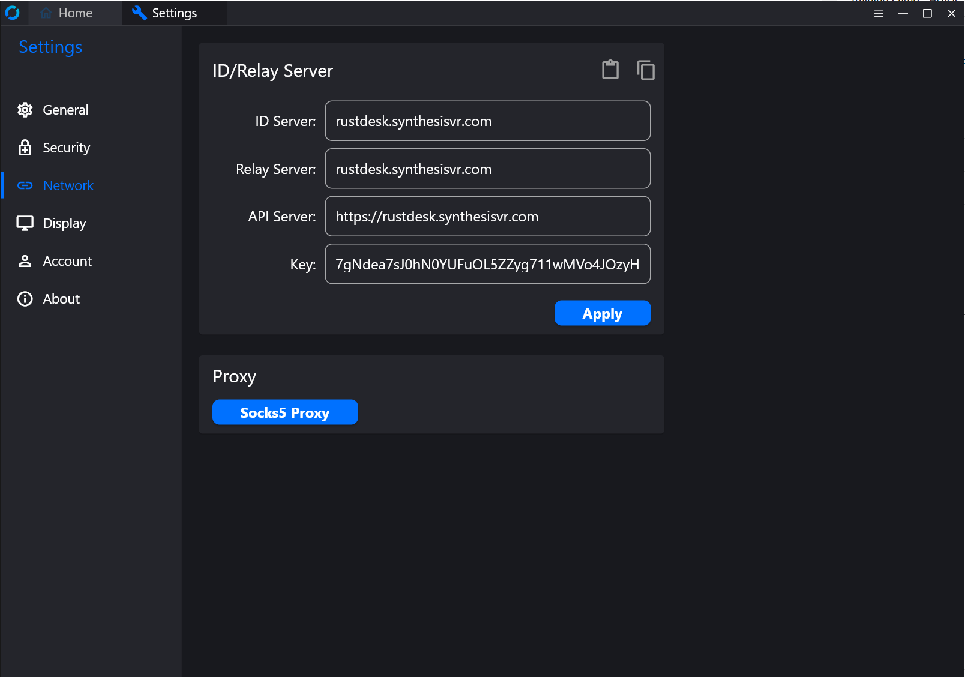Click the RustDesk logo icon at top left
Viewport: 965px width, 677px height.
pos(13,13)
